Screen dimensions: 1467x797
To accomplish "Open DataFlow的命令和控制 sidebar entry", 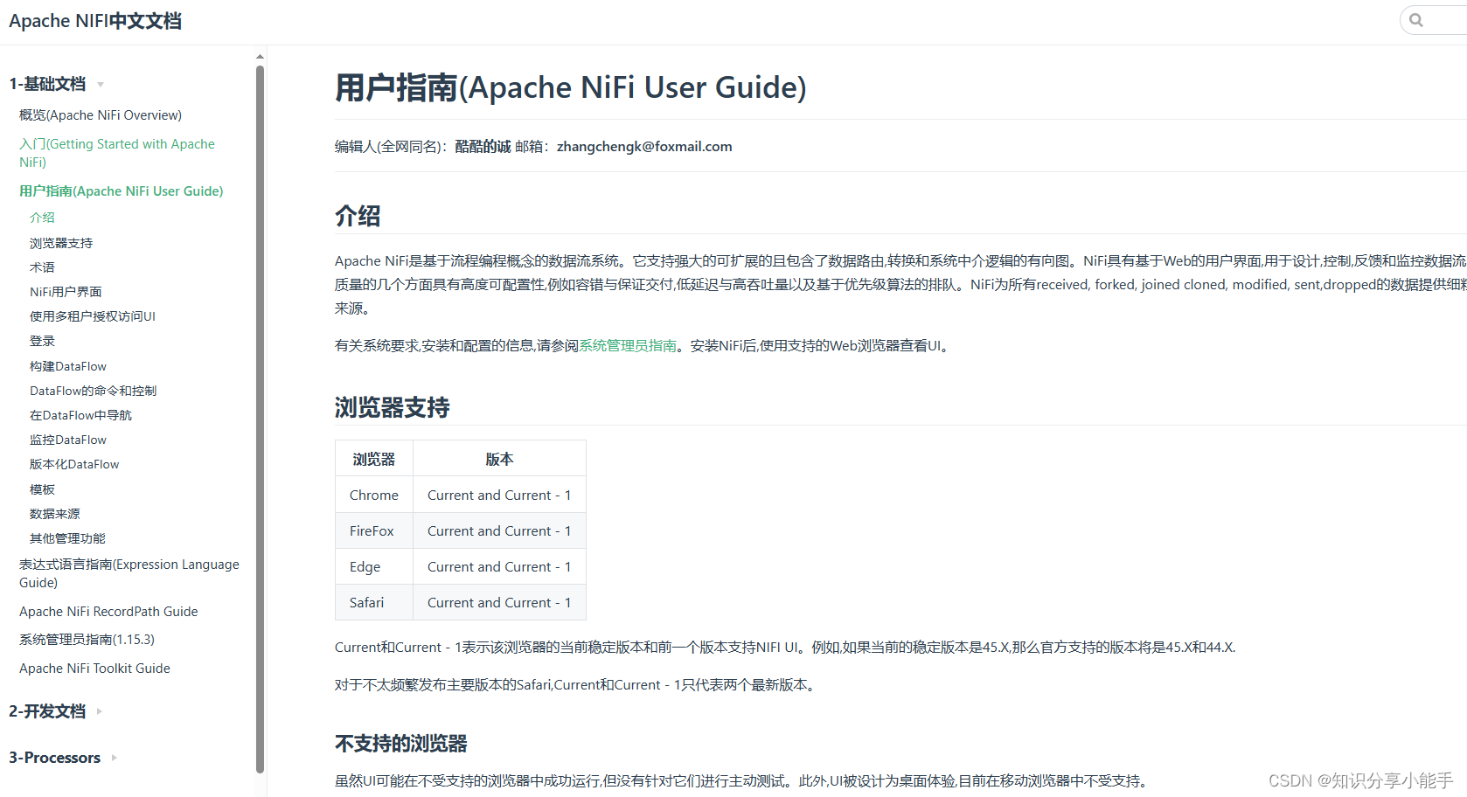I will pyautogui.click(x=94, y=391).
